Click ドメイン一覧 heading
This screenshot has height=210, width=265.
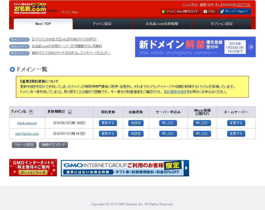coord(32,69)
